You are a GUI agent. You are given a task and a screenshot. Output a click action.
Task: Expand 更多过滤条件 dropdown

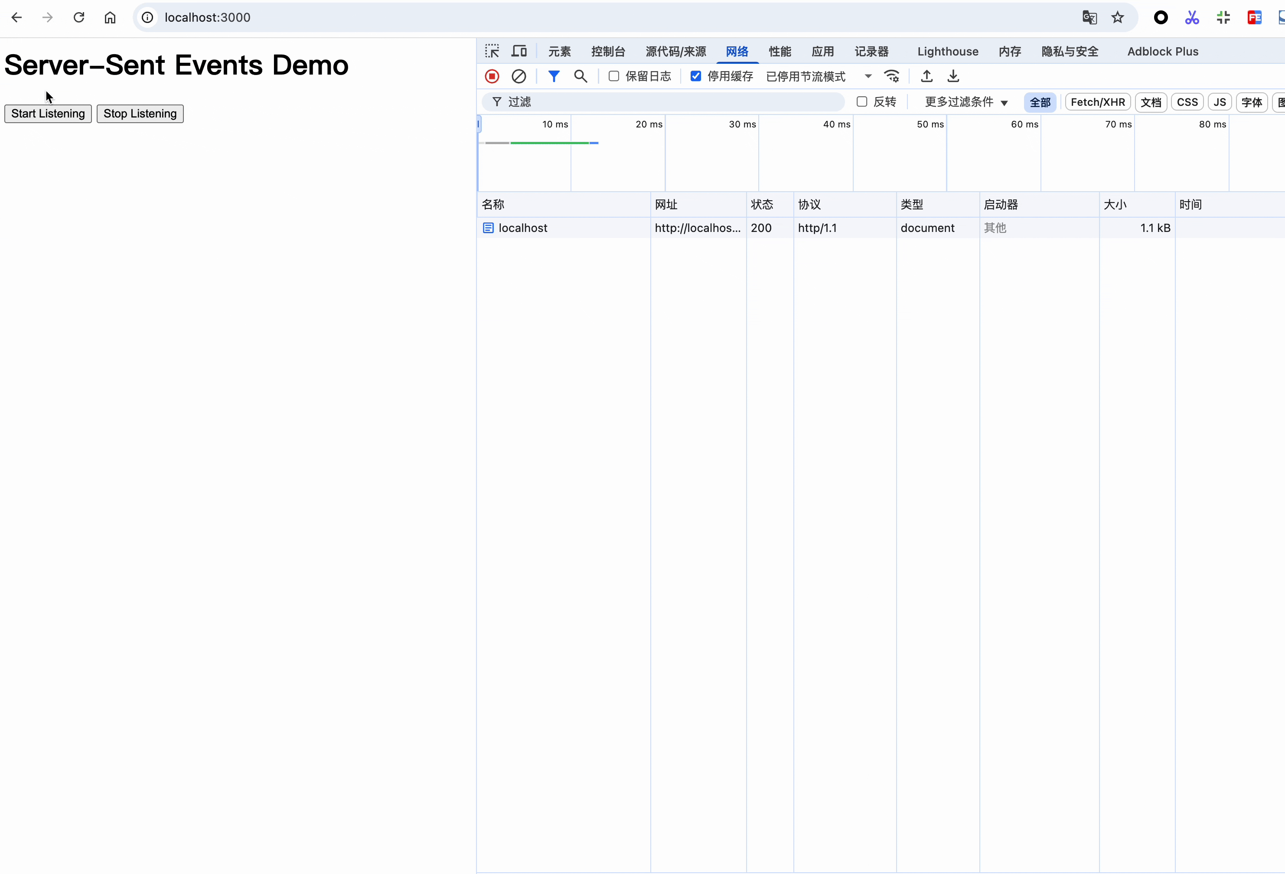pyautogui.click(x=966, y=102)
